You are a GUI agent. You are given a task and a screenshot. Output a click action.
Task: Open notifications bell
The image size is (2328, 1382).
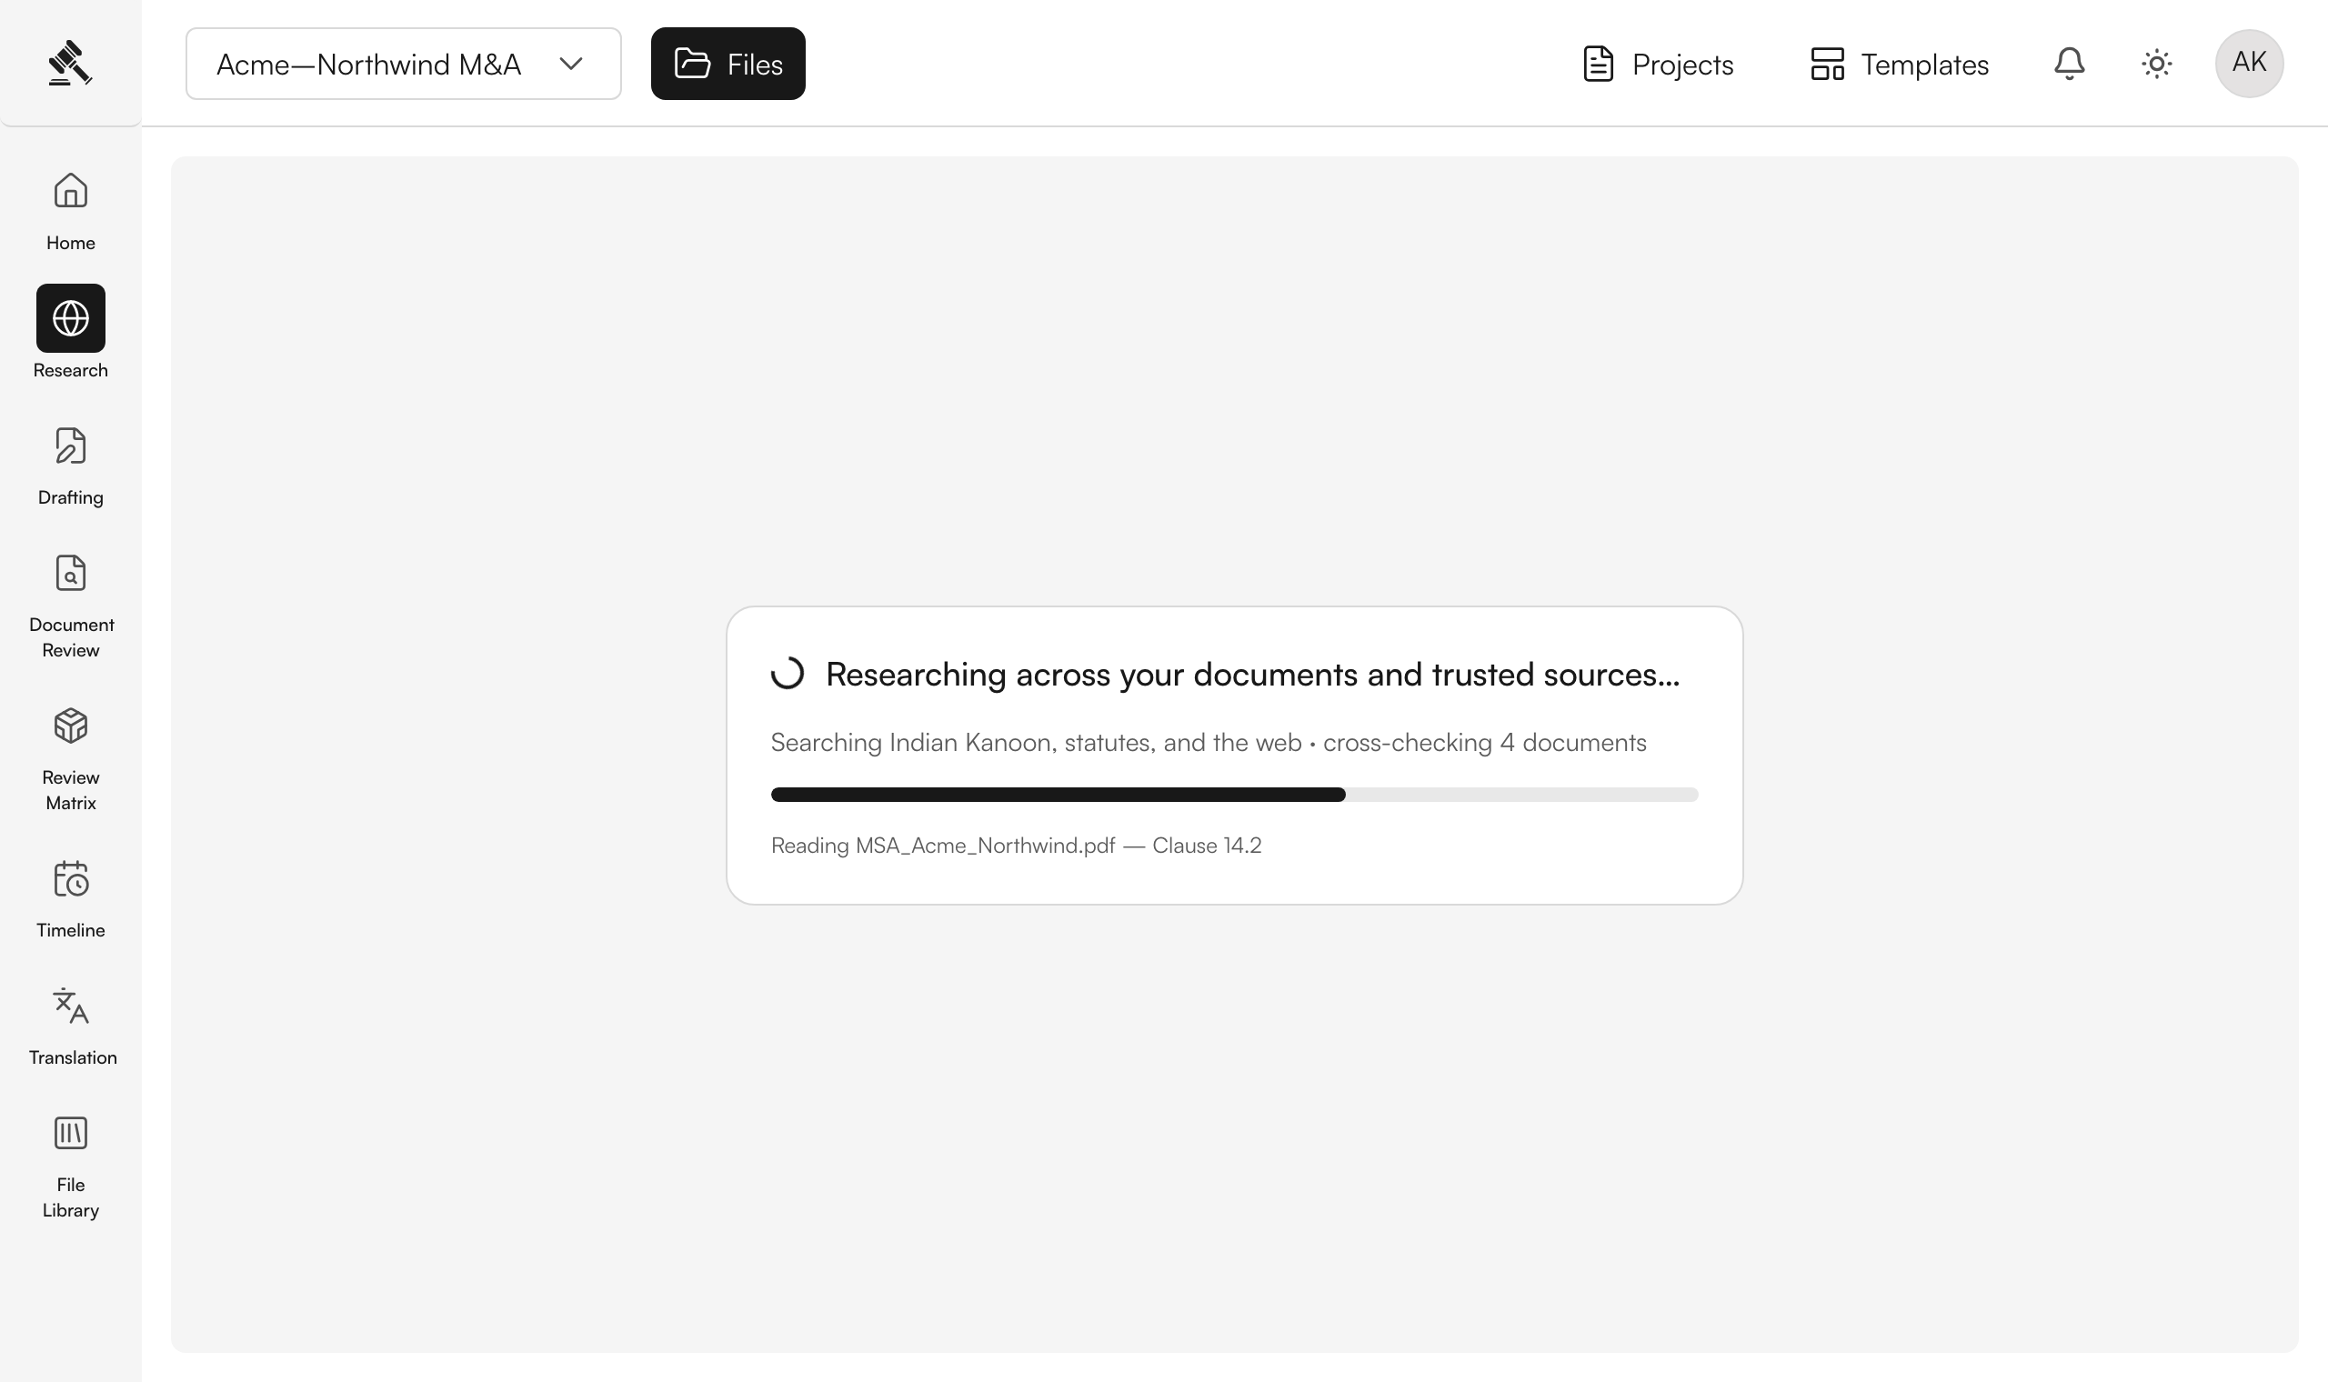tap(2069, 64)
